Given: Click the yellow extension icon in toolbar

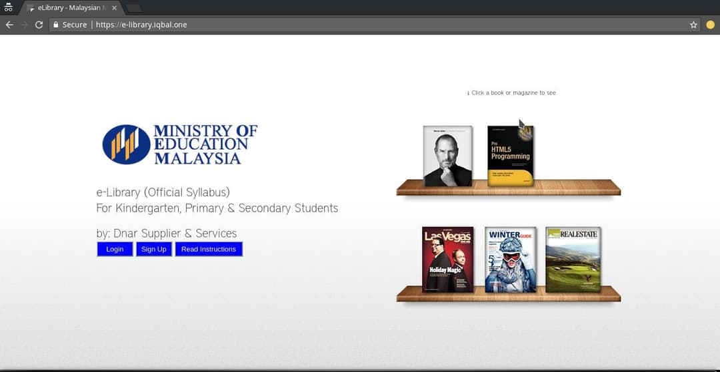Looking at the screenshot, I should pyautogui.click(x=711, y=25).
